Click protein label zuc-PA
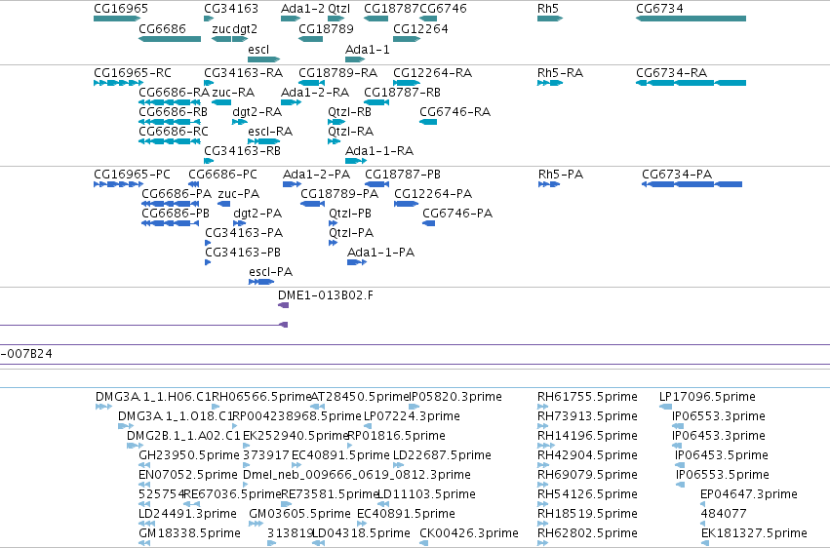 [x=239, y=194]
